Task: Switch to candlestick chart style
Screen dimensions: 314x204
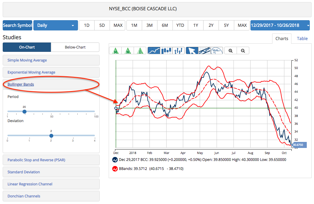Action: pos(166,51)
